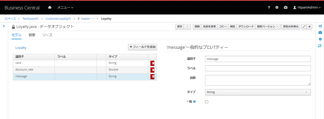This screenshot has height=119, width=324.
Task: Open dropdown arrow next to 保存
Action: tap(187, 26)
